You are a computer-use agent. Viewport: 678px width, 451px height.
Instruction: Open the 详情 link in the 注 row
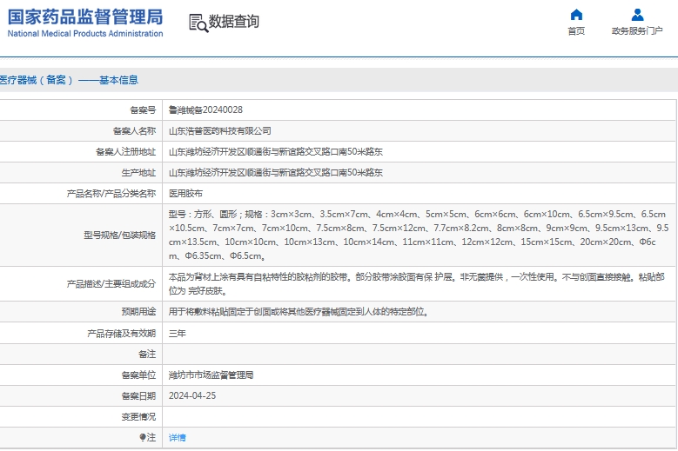coord(178,438)
